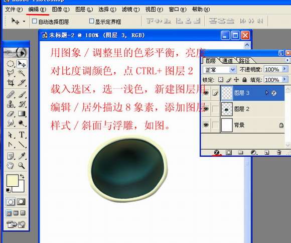Open the 不透明度 opacity arrow
The image size is (291, 243).
[284, 69]
